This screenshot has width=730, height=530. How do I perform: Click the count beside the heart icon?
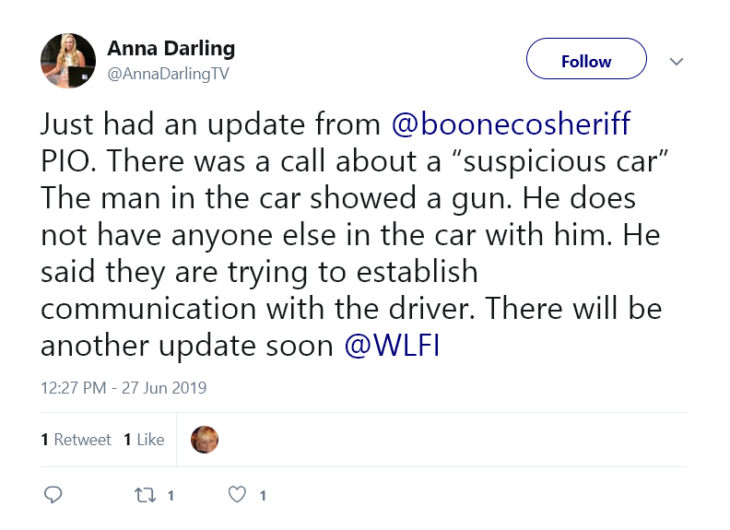coord(263,496)
